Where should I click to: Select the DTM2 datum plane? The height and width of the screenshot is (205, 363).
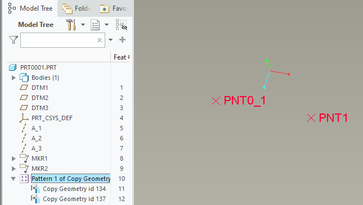click(40, 98)
